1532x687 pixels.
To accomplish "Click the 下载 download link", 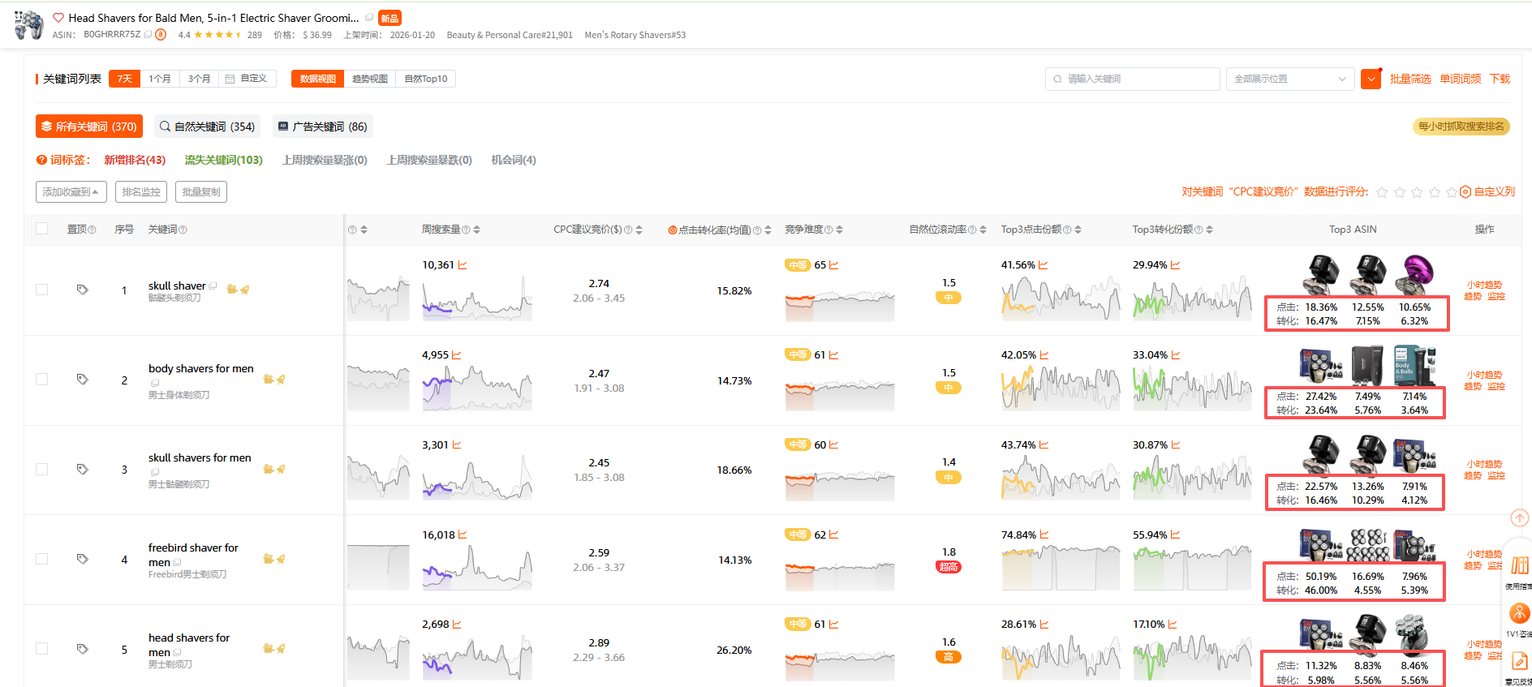I will pyautogui.click(x=1500, y=79).
